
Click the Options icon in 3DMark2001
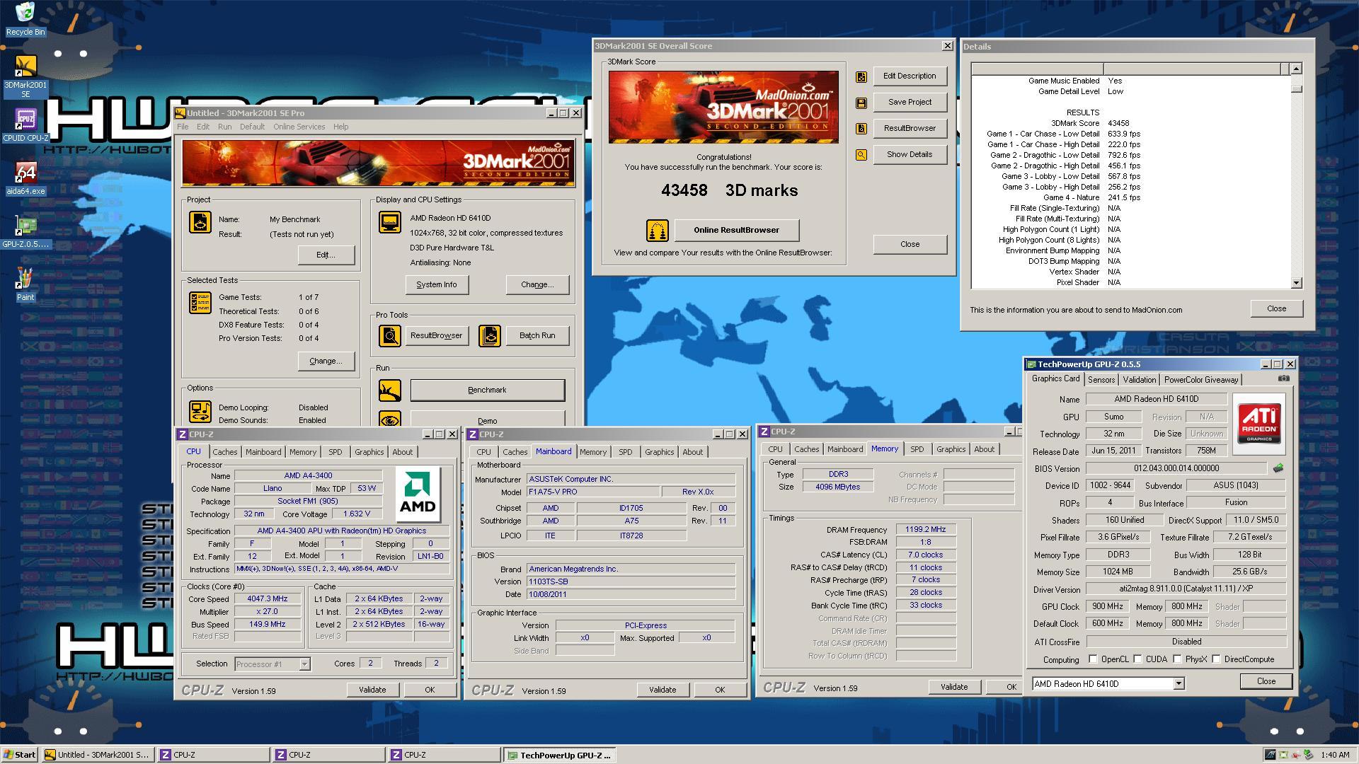point(200,412)
